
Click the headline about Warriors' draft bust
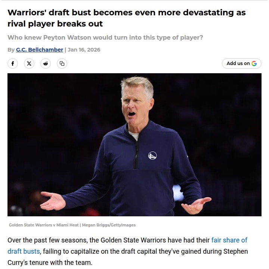click(x=127, y=18)
